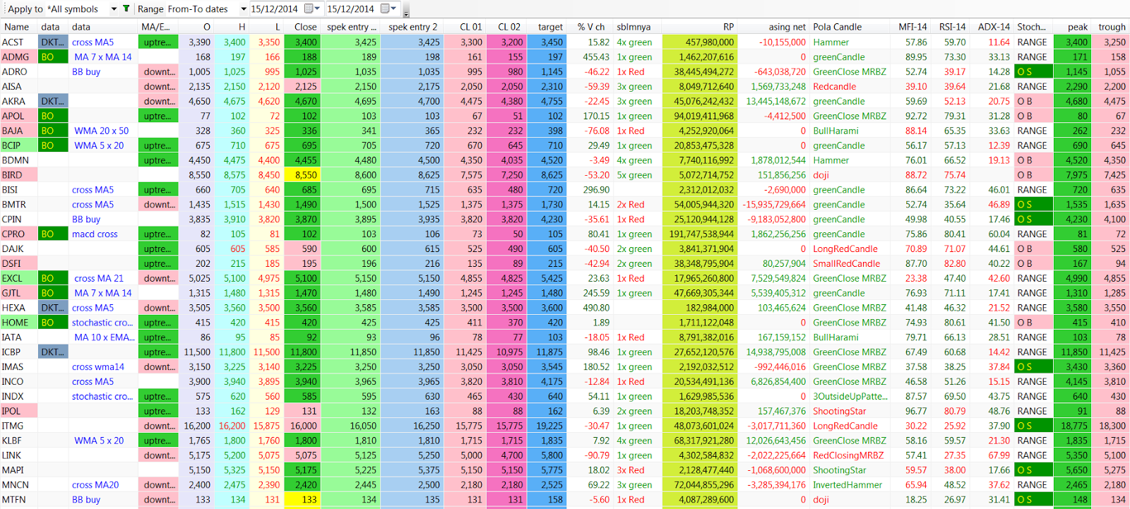Screen dimensions: 1130x509
Task: Sort by the CL 01 column header
Action: (465, 27)
